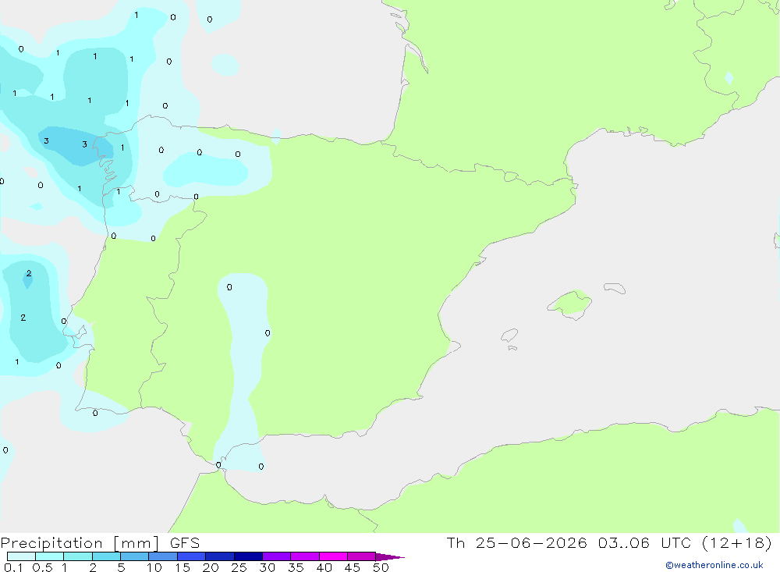Image resolution: width=780 pixels, height=572 pixels.
Task: Click the legend label '45'
Action: tap(353, 567)
